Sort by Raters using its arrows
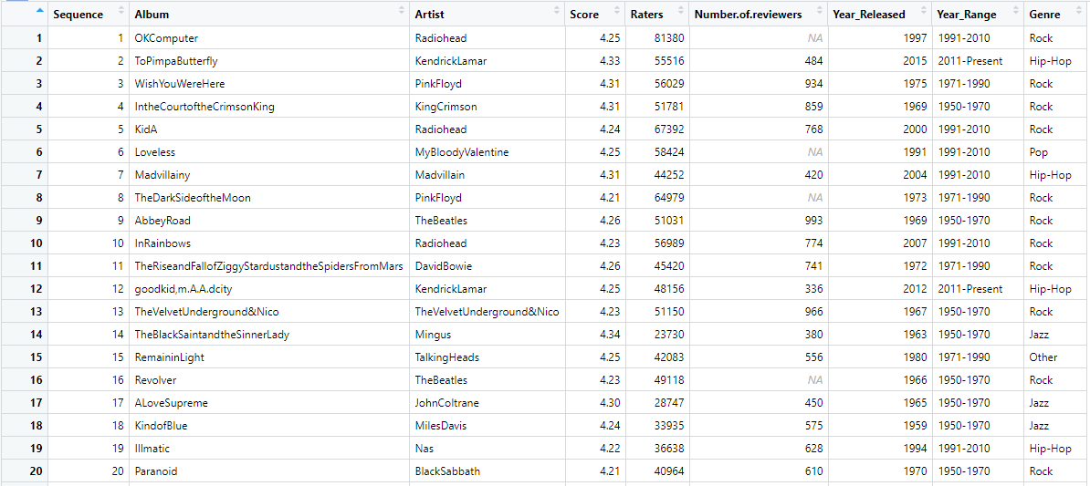Viewport: 1090px width, 486px height. point(680,11)
